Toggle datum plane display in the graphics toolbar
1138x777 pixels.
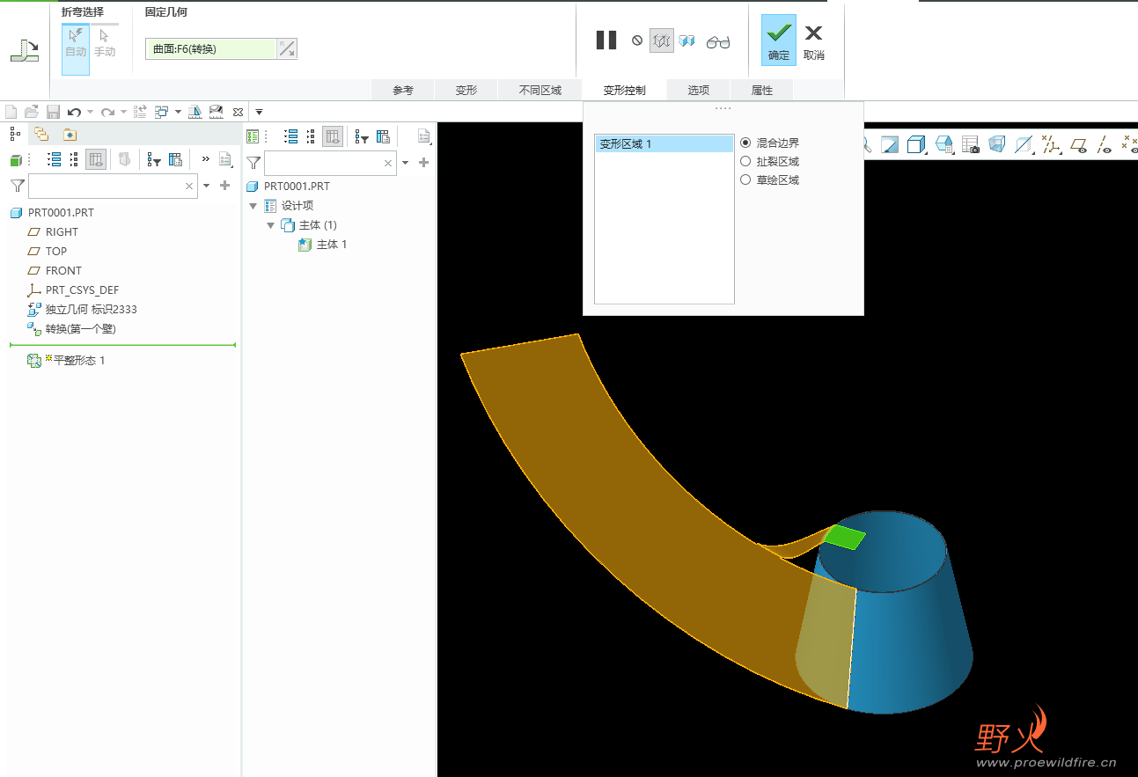(1078, 144)
